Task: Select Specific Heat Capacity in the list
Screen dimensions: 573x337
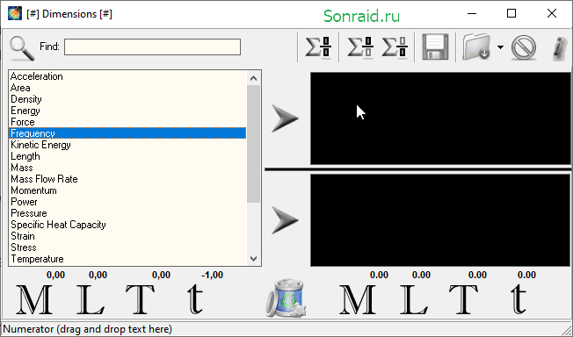Action: click(127, 224)
